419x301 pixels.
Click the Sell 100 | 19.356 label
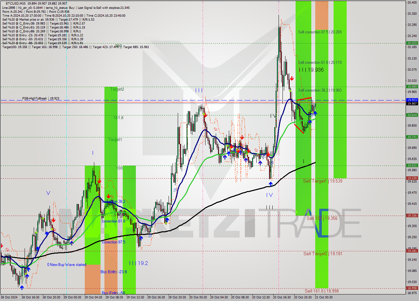pos(322,218)
